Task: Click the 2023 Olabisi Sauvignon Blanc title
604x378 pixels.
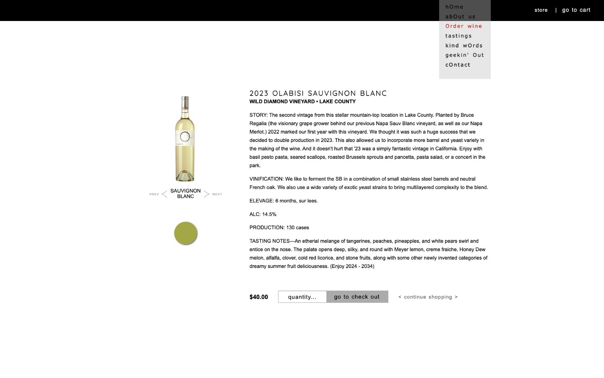Action: point(318,93)
